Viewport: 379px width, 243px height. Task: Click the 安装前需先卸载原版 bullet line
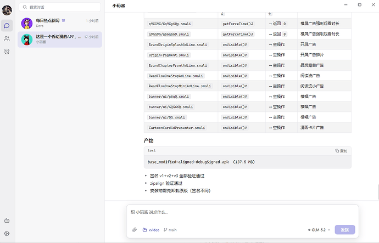pyautogui.click(x=180, y=191)
